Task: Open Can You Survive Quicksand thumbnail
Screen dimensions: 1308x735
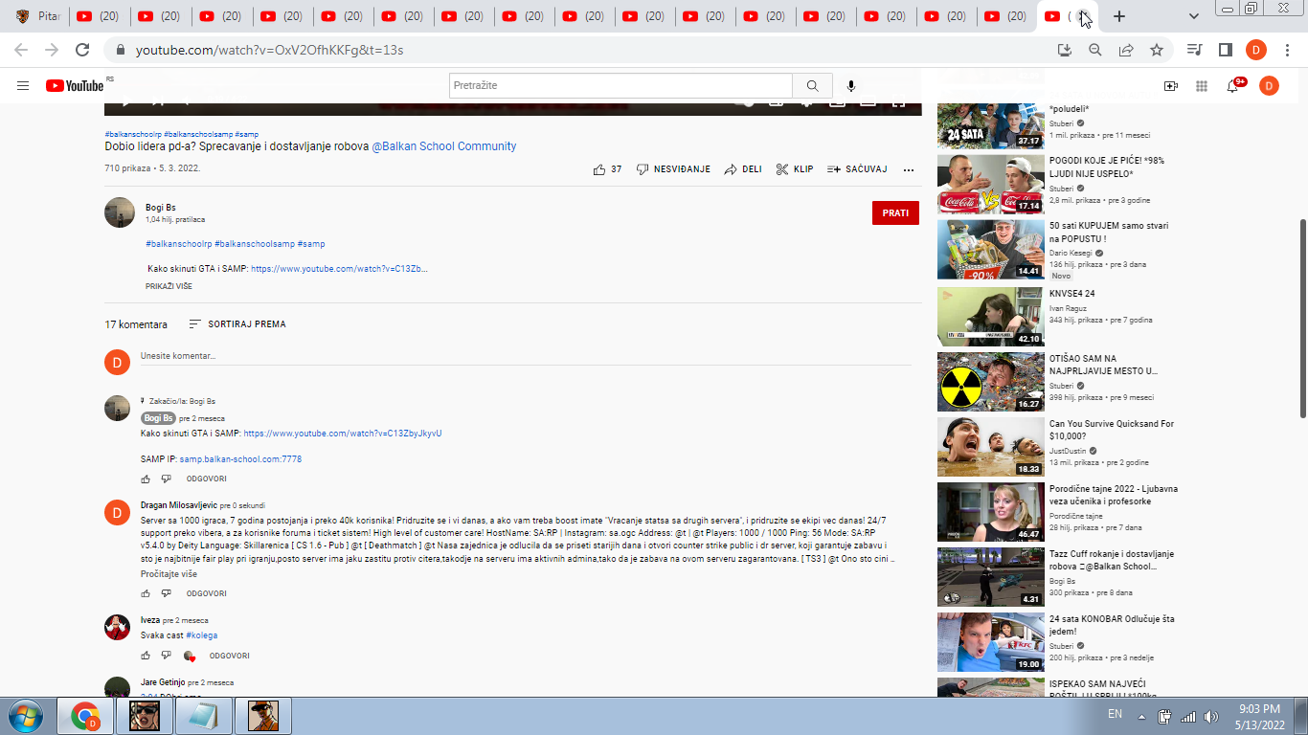Action: [990, 447]
